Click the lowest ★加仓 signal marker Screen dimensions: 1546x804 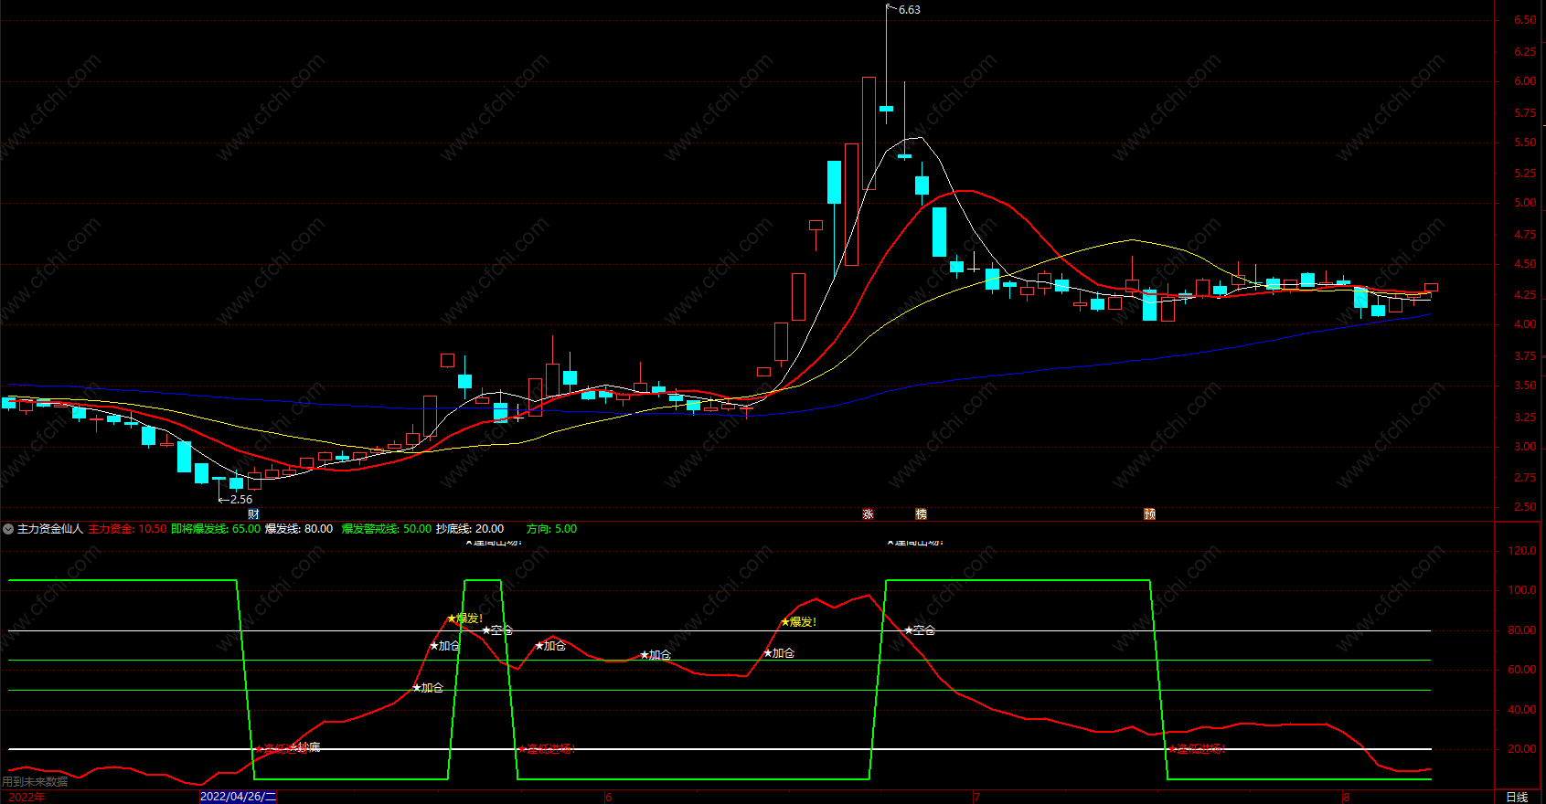tap(428, 688)
